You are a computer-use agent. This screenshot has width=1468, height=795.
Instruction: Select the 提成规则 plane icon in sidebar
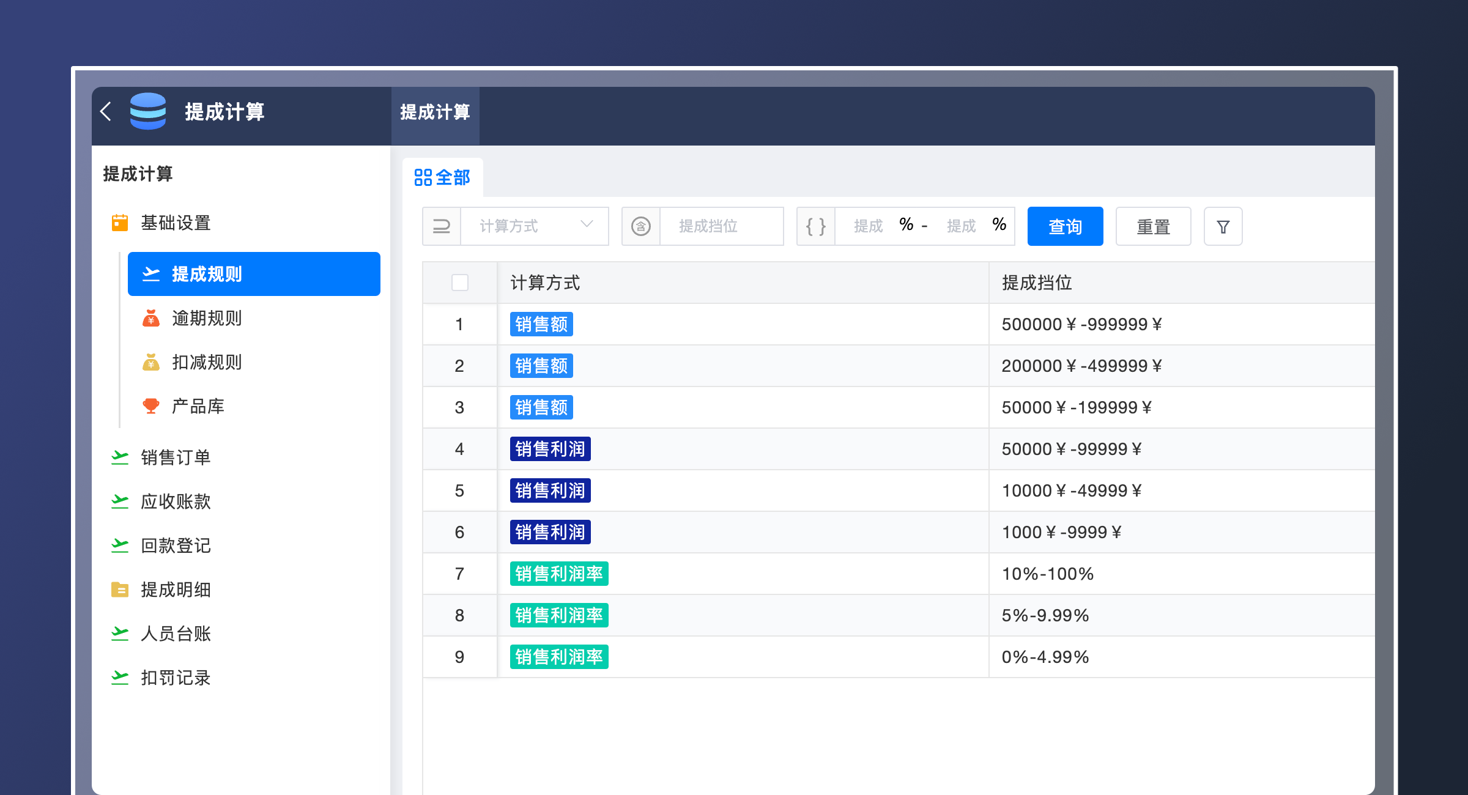pyautogui.click(x=152, y=274)
